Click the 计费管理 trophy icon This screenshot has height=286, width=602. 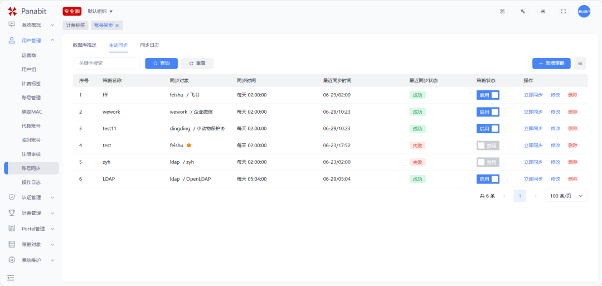tap(12, 212)
